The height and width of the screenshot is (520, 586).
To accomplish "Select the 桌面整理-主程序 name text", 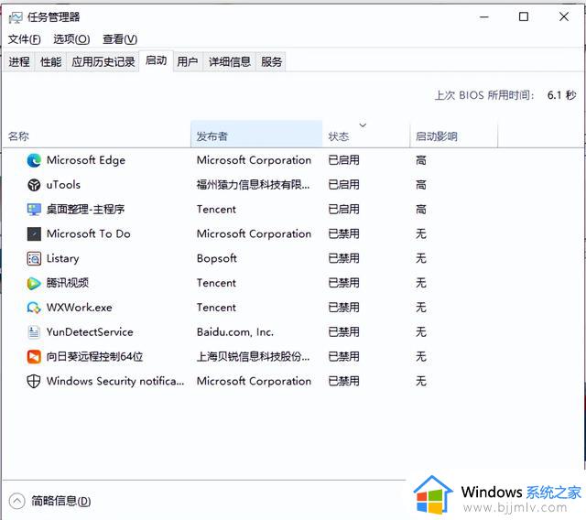I will [85, 210].
